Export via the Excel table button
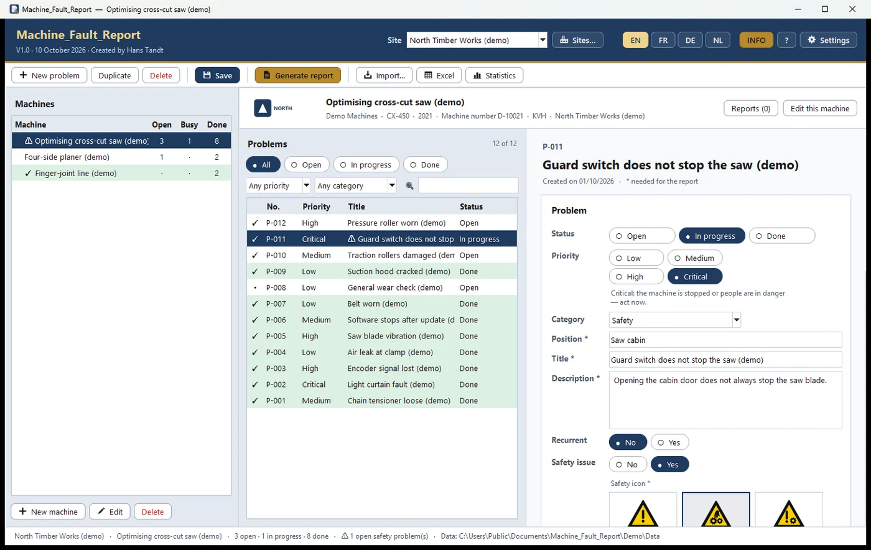This screenshot has height=550, width=871. (x=439, y=75)
